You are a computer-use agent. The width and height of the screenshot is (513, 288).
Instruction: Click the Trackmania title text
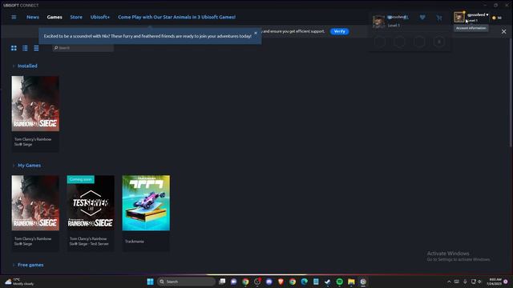click(135, 242)
